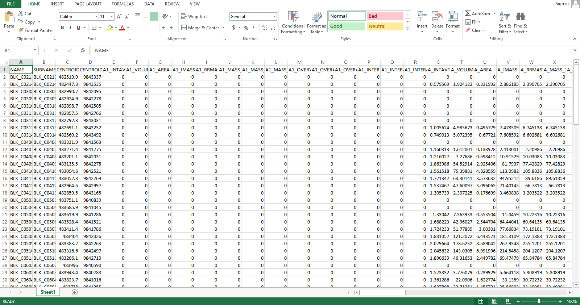Switch to the INSERT ribbon tab

coord(57,4)
